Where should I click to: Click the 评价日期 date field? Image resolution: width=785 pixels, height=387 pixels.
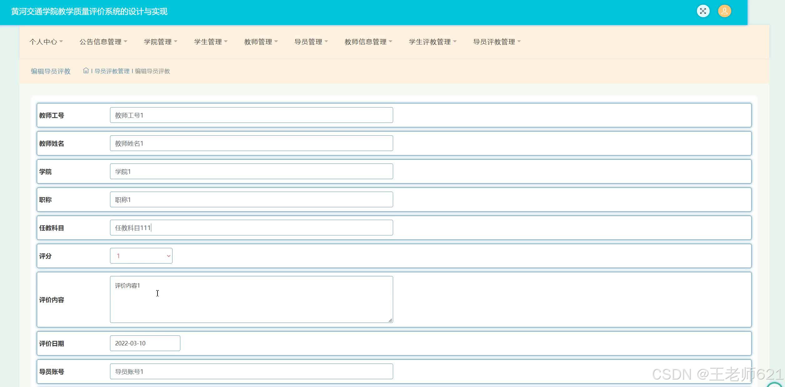point(145,343)
